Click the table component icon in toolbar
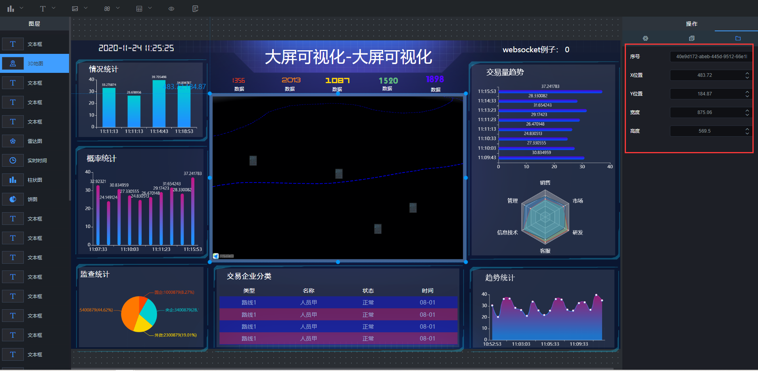The height and width of the screenshot is (371, 758). click(139, 8)
